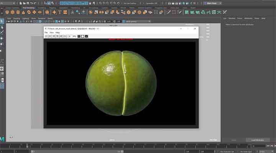Click the FPS input field in FCheck
Image resolution: width=276 pixels, height=153 pixels.
click(x=70, y=36)
